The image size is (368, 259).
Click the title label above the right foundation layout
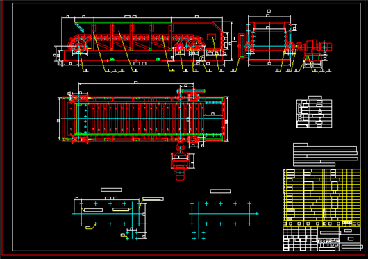pyautogui.click(x=220, y=191)
